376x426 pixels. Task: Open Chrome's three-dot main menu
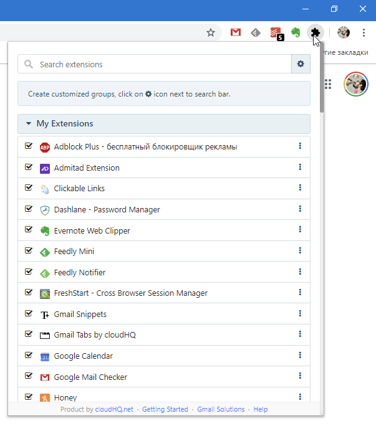[364, 32]
